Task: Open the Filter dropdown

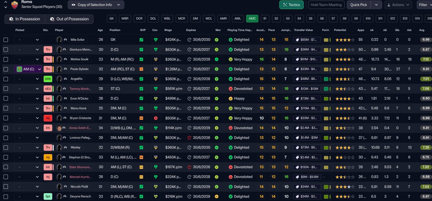Action: [425, 5]
